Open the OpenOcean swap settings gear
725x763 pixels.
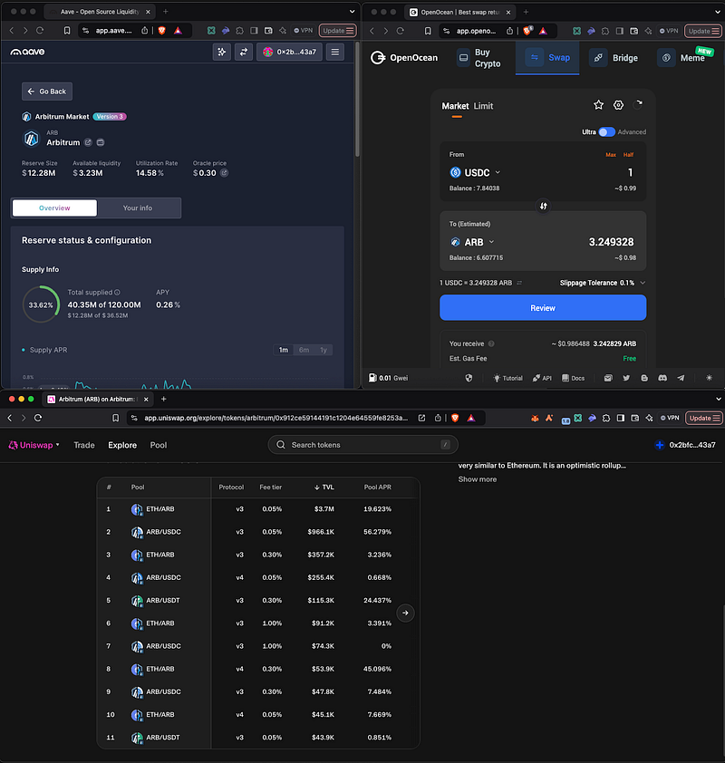(618, 104)
